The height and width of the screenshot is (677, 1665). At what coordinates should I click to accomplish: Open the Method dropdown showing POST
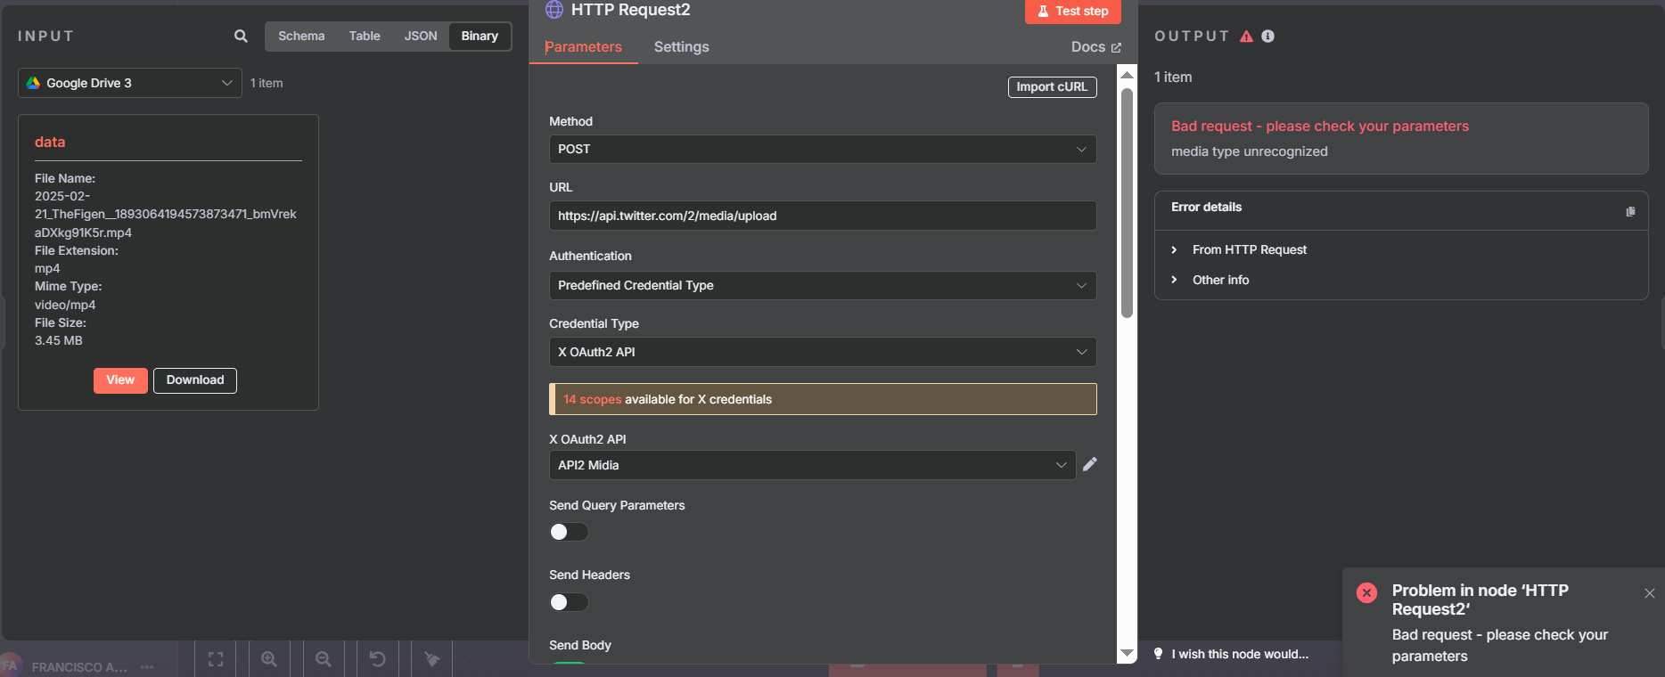[x=822, y=150]
